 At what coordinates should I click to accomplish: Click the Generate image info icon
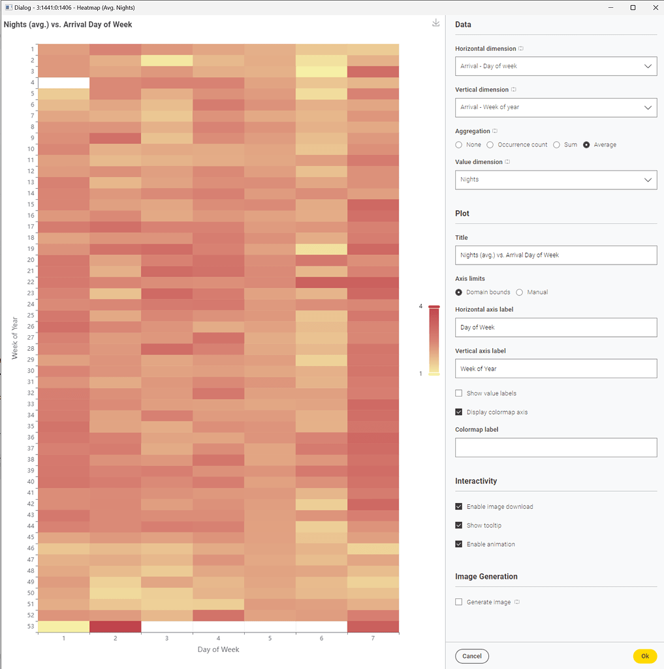click(516, 602)
